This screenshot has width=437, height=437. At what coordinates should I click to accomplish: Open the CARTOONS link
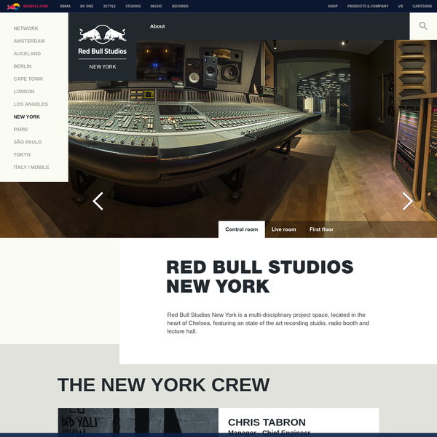pos(422,6)
